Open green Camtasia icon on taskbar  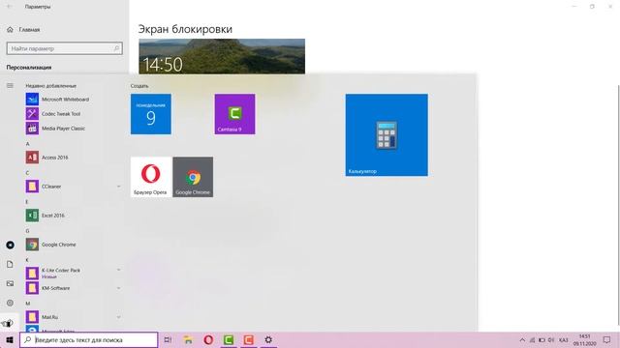point(229,339)
